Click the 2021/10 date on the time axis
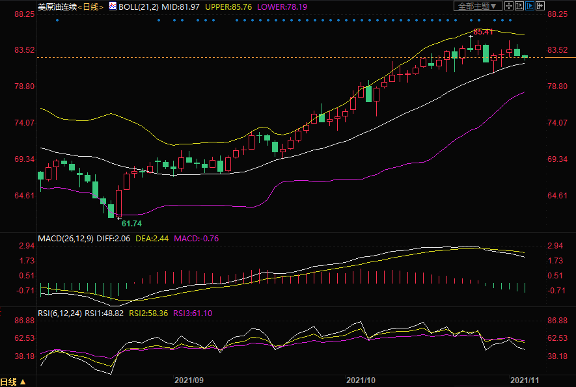The height and width of the screenshot is (387, 576). coord(361,379)
